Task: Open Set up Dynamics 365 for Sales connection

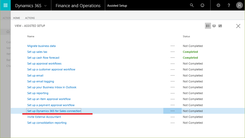Action: [54, 111]
